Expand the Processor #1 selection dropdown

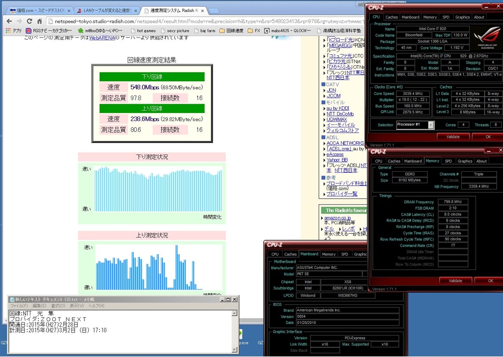(x=431, y=125)
